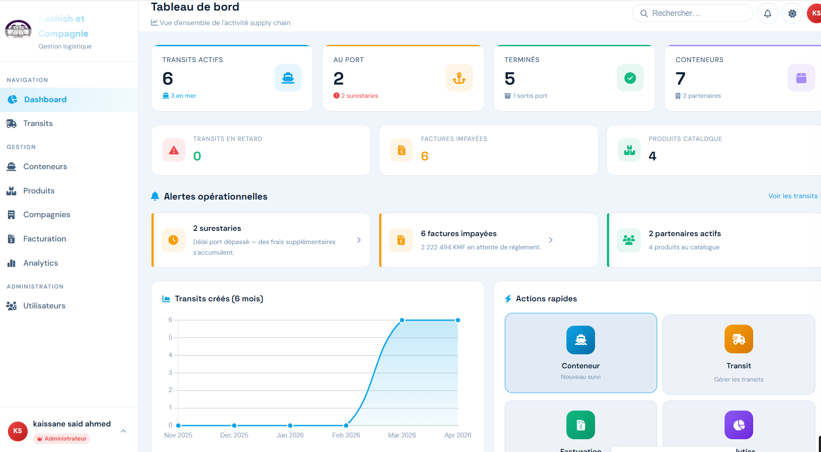Viewport: 821px width, 452px height.
Task: Open the notifications bell icon
Action: pyautogui.click(x=767, y=13)
